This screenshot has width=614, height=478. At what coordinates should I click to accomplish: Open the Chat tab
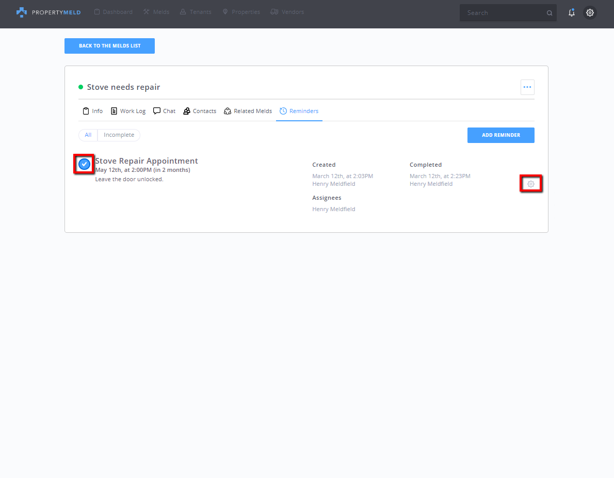click(x=165, y=111)
